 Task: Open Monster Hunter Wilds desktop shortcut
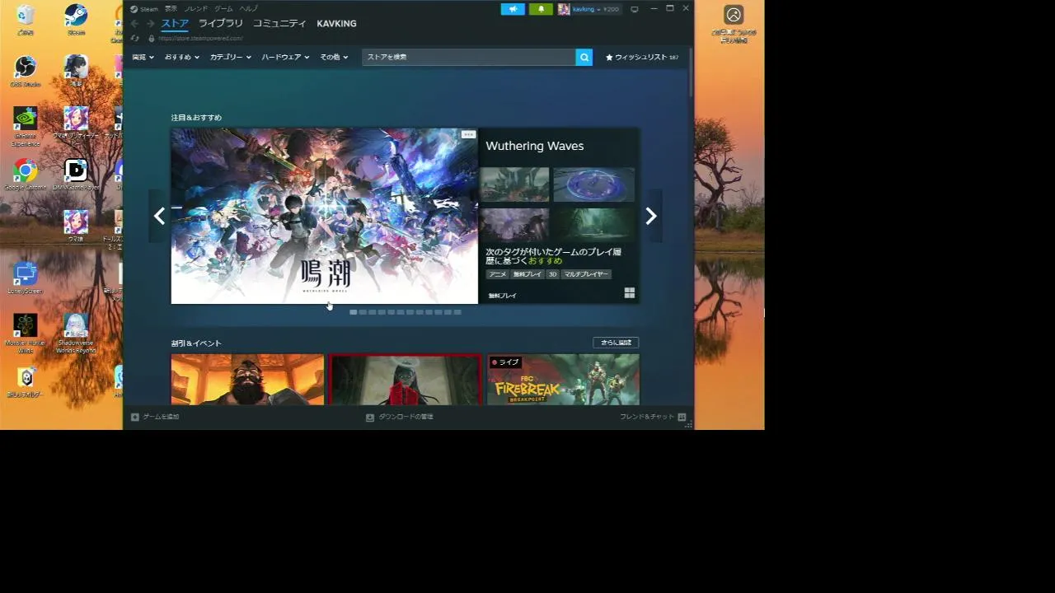pos(26,333)
